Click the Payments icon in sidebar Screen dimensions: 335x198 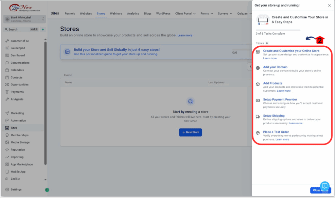7,92
